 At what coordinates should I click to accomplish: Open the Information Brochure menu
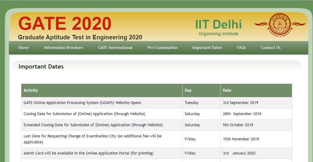coord(63,47)
